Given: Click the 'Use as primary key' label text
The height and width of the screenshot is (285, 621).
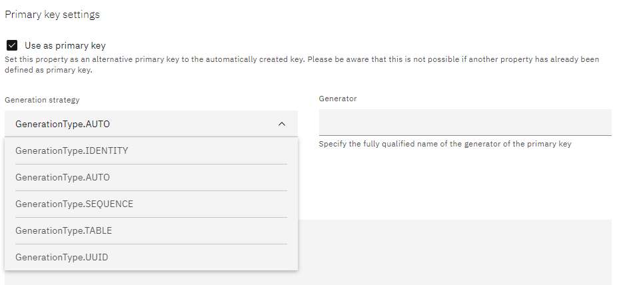Looking at the screenshot, I should [65, 46].
